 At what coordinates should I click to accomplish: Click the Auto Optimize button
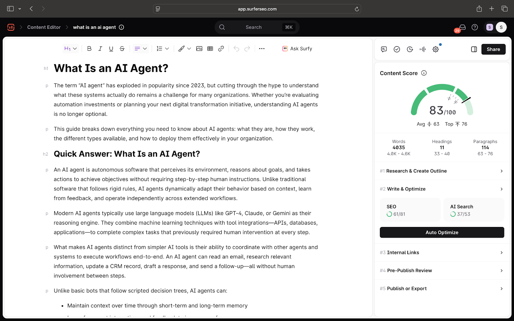click(x=442, y=232)
